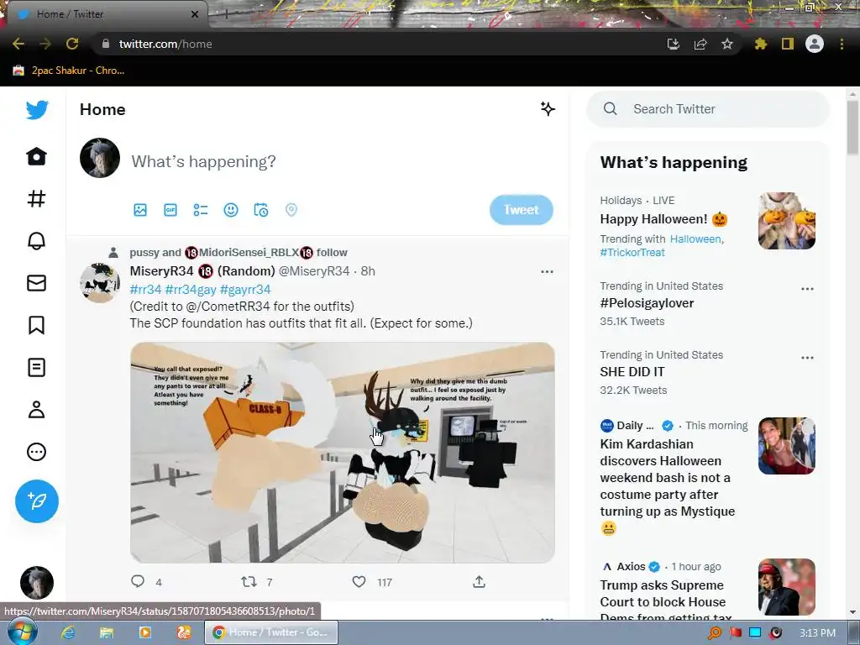Image resolution: width=860 pixels, height=645 pixels.
Task: Add media with the image icon
Action: (140, 210)
